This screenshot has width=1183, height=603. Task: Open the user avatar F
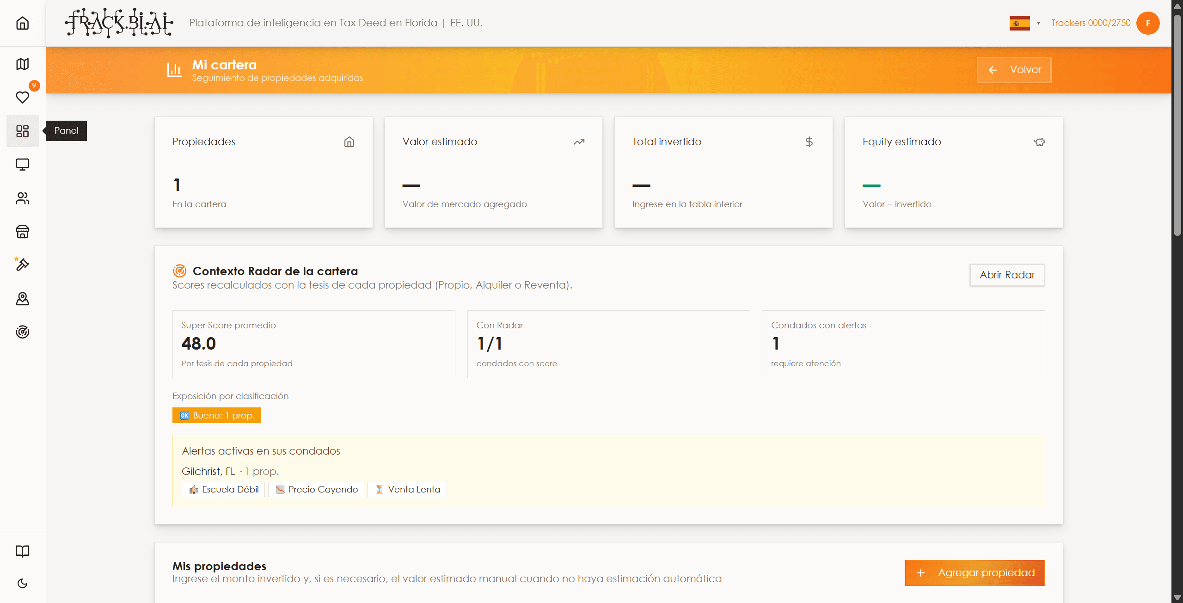point(1148,23)
